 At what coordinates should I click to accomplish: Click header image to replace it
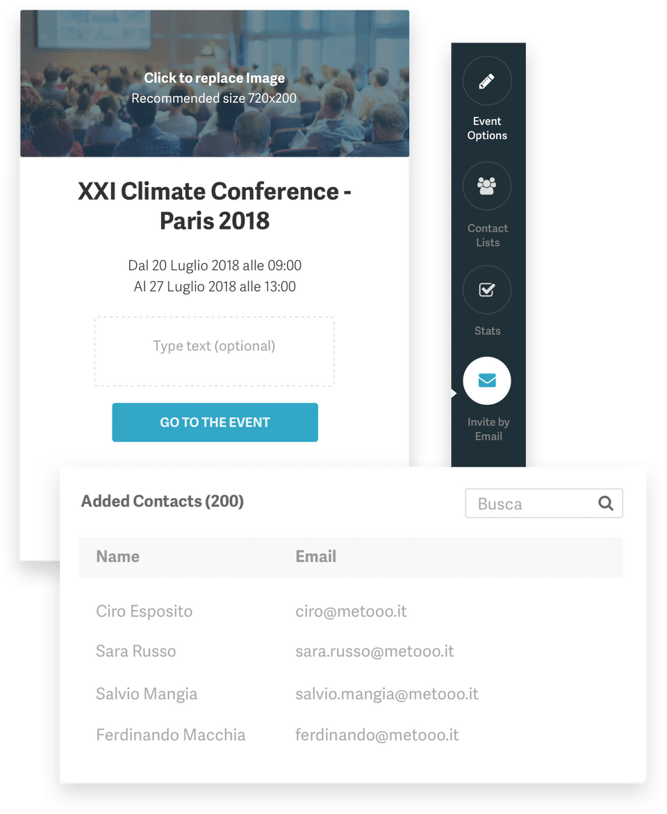click(214, 87)
